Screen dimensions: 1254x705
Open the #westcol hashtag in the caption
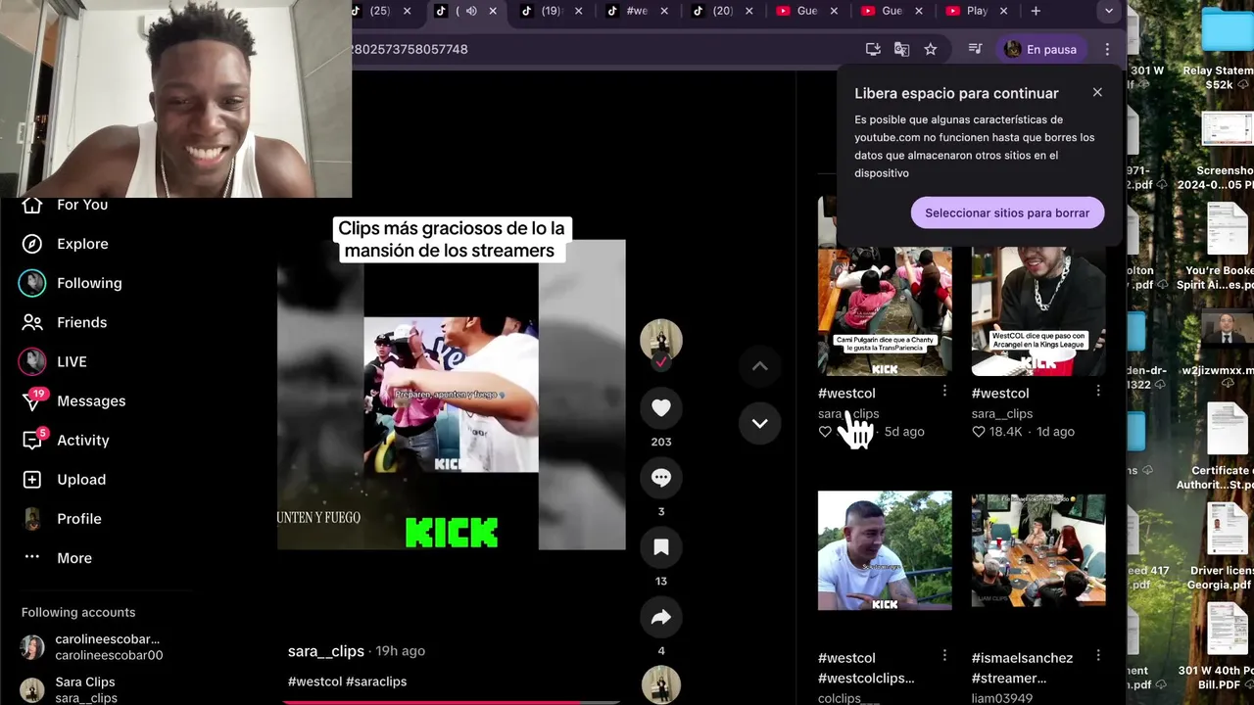[x=314, y=681]
